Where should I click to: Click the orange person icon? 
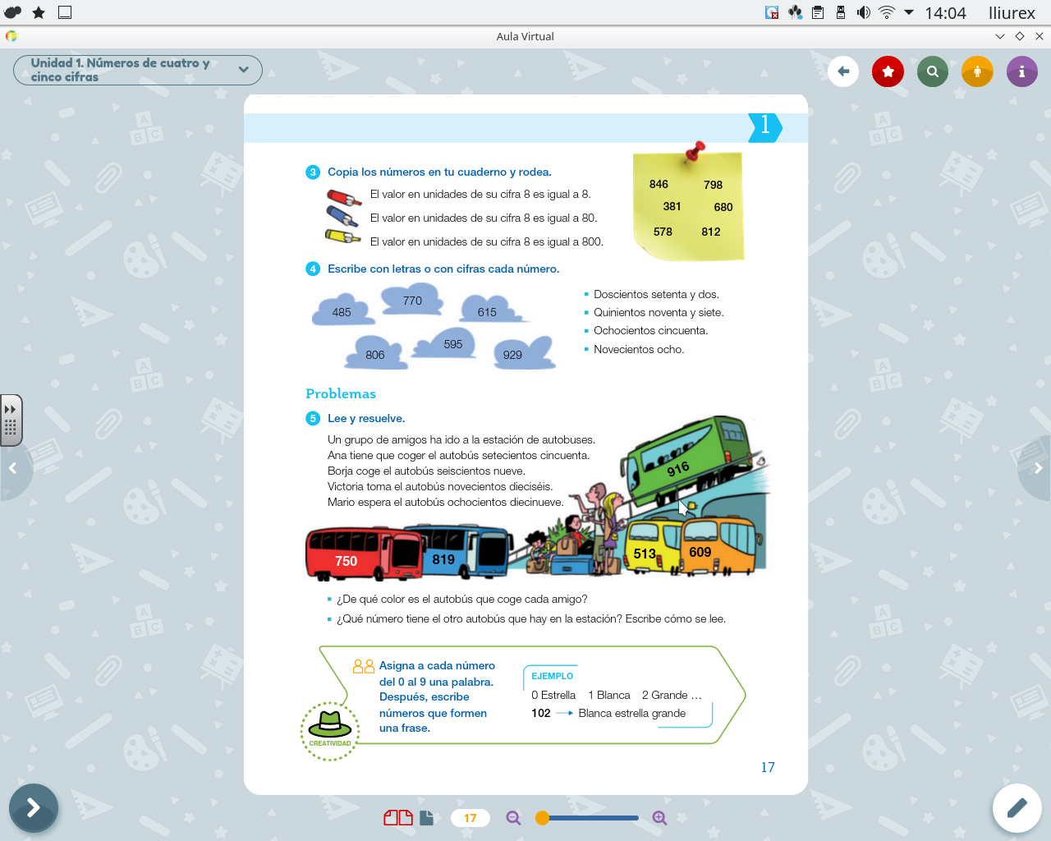[x=977, y=71]
